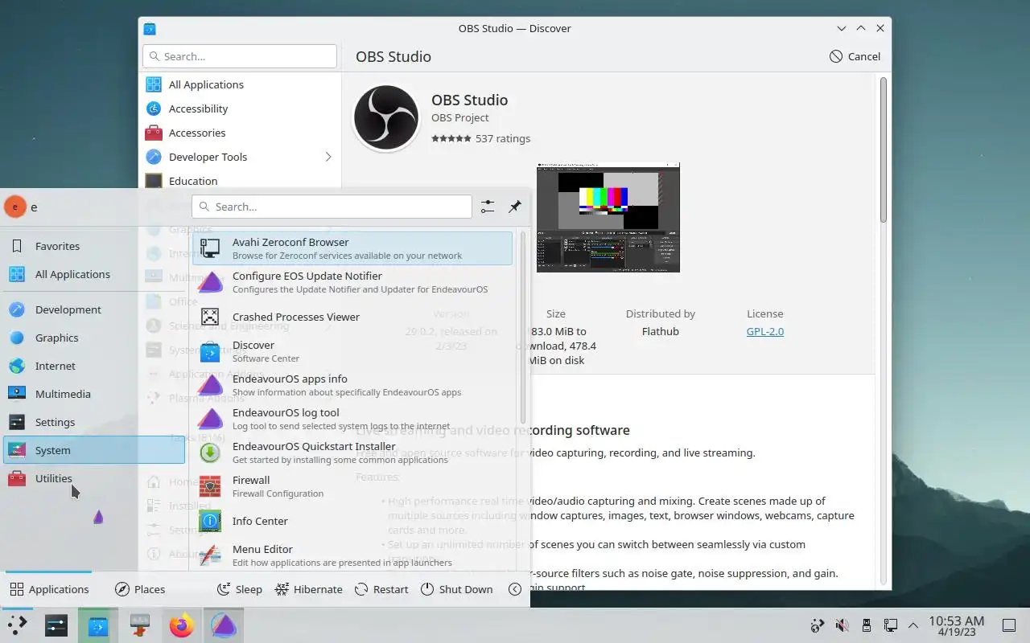The image size is (1030, 643).
Task: Open the network tray icon
Action: point(891,625)
